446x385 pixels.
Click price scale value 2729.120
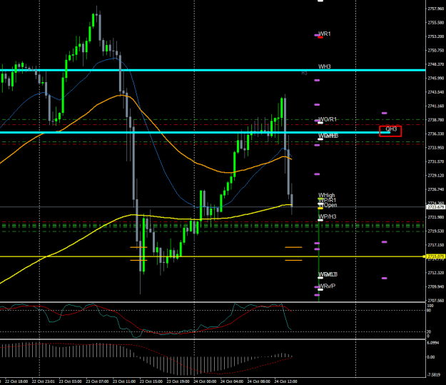point(436,176)
